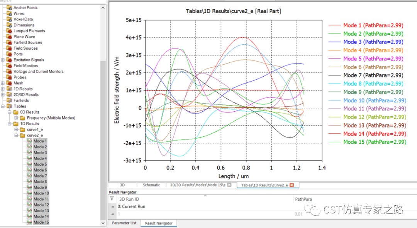Image resolution: width=417 pixels, height=228 pixels.
Task: Click the Length / um axis label
Action: (x=234, y=176)
